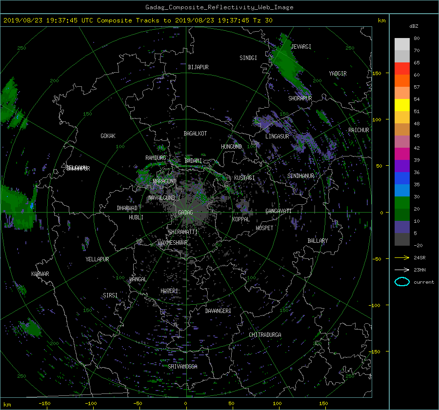Click the current legend label
This screenshot has width=439, height=410.
tap(424, 282)
